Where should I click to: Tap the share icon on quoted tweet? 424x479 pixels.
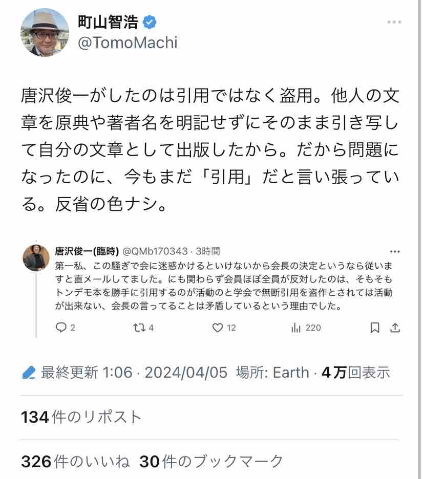click(x=395, y=328)
